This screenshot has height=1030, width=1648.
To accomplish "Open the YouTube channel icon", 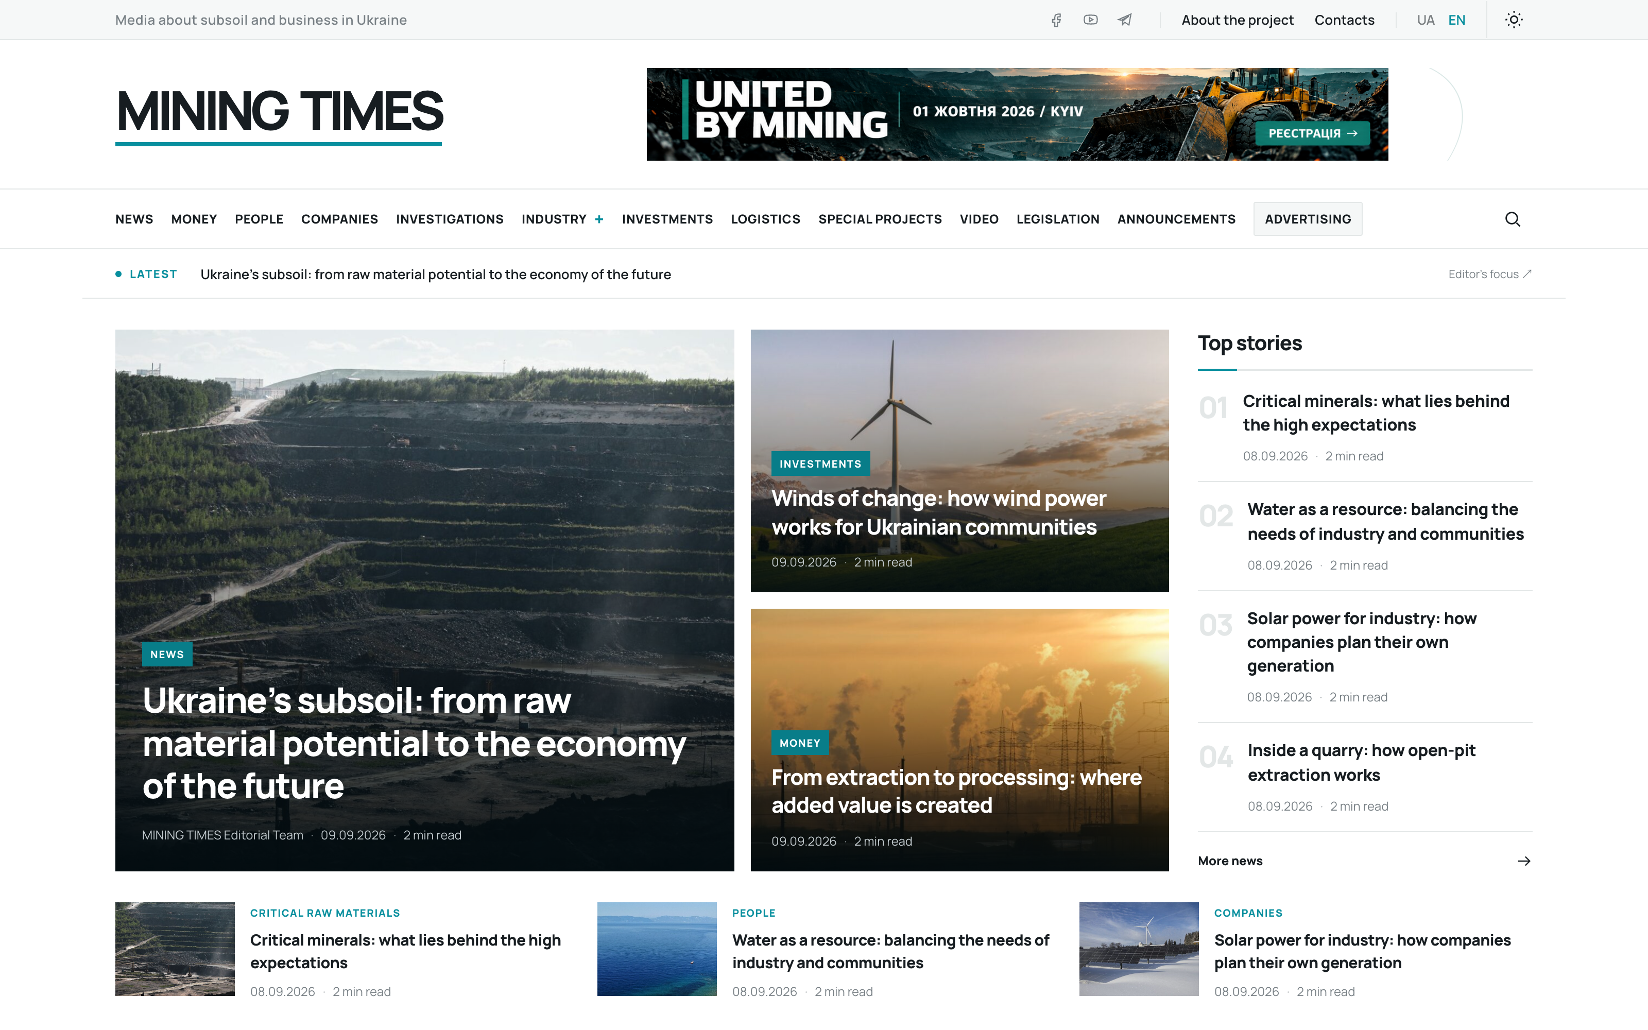I will point(1090,20).
